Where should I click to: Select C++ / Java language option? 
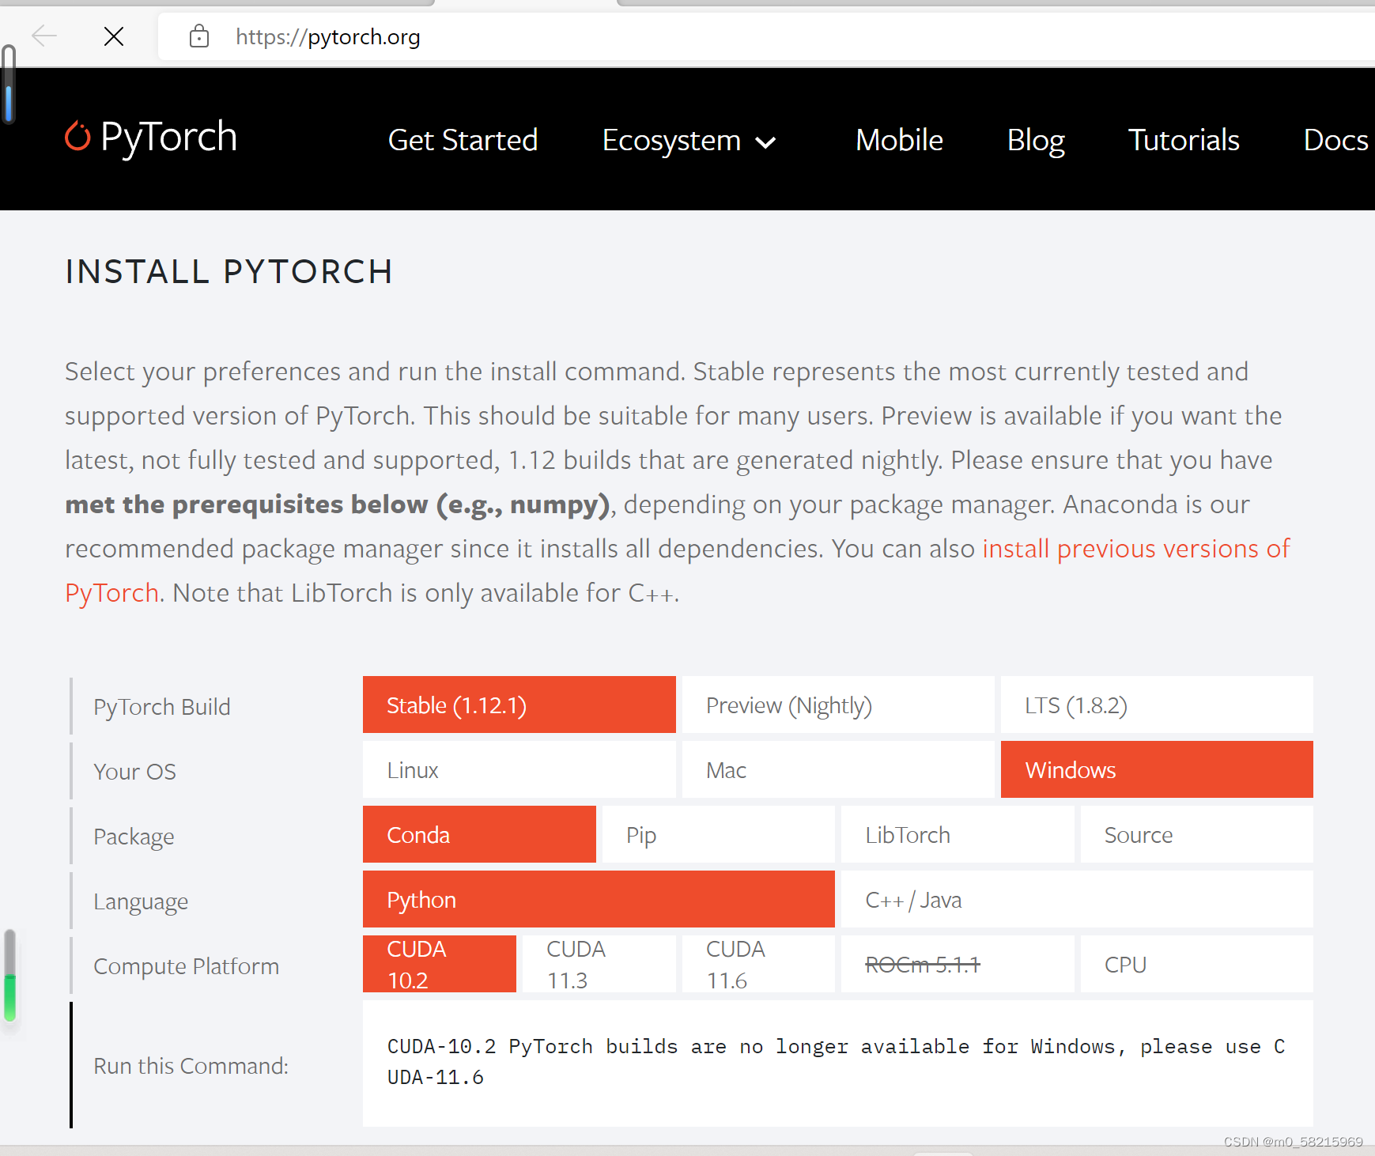point(1077,899)
